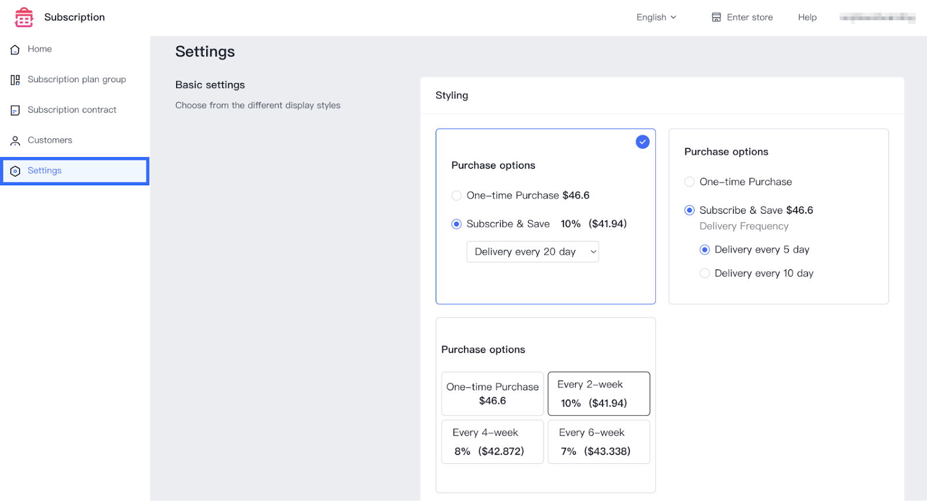Click the blurred account name in header
Image resolution: width=927 pixels, height=501 pixels.
coord(877,18)
